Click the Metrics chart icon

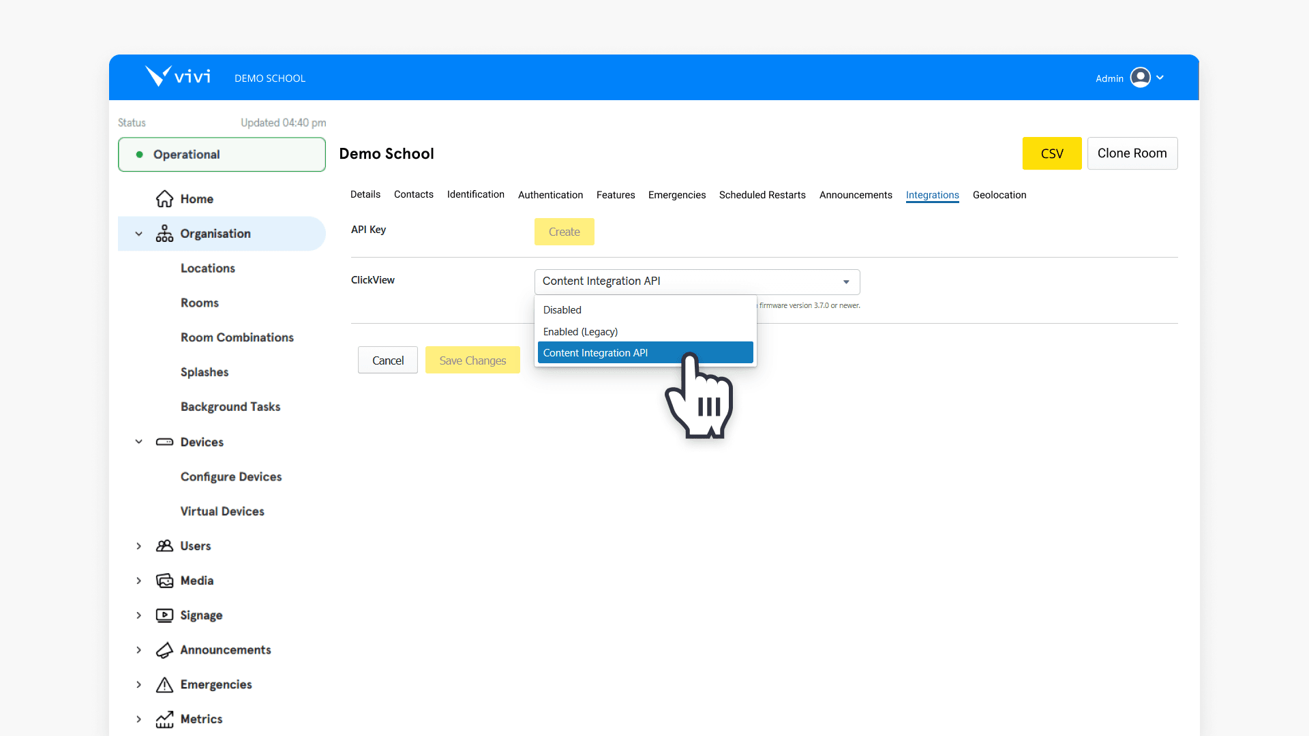coord(164,719)
